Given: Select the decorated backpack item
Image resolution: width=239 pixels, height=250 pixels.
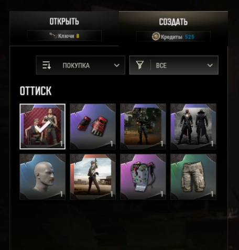Looking at the screenshot, I should [143, 177].
